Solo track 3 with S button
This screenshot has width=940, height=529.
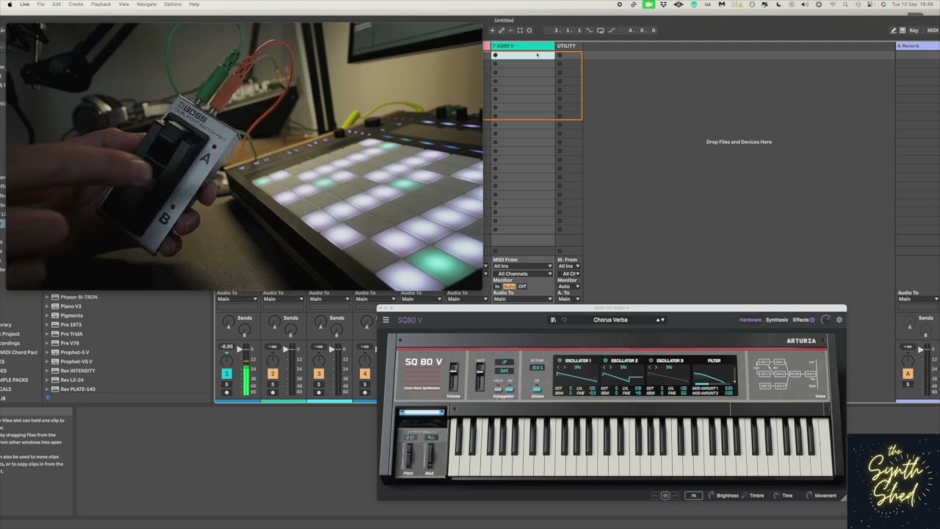pyautogui.click(x=319, y=384)
